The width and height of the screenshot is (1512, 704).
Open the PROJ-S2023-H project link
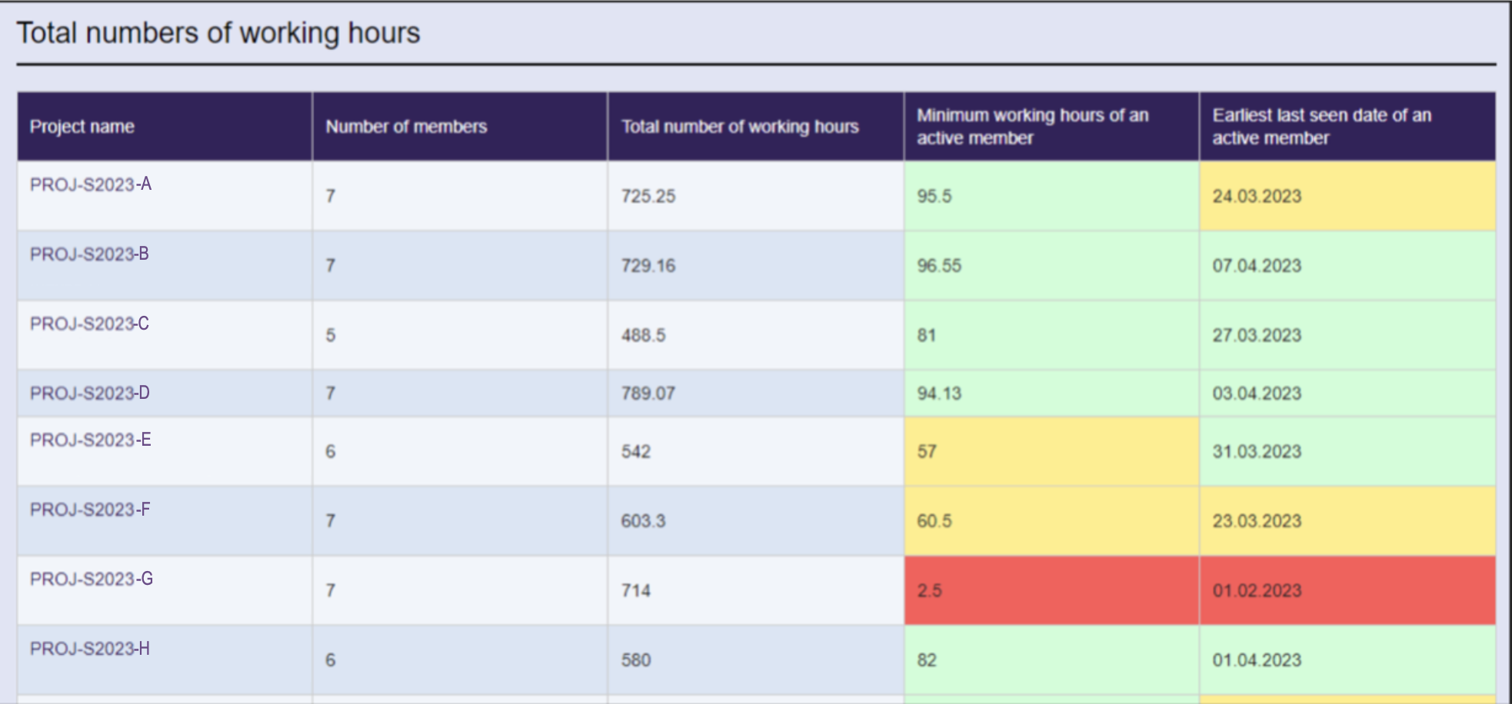[x=90, y=649]
